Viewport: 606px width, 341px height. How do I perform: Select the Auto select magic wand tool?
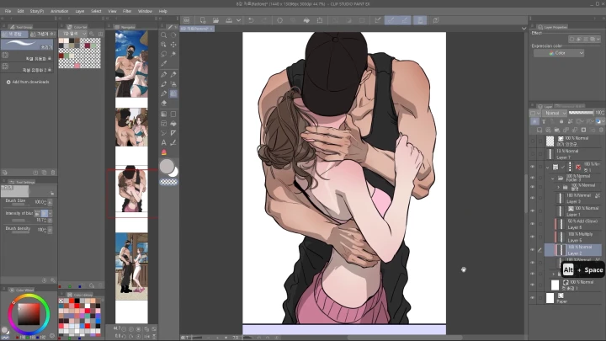click(173, 54)
